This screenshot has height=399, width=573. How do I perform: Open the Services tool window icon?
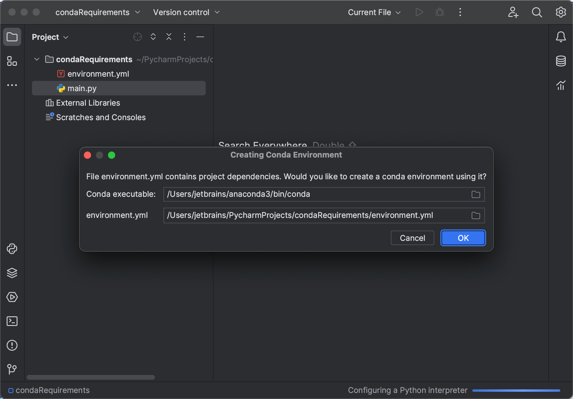point(12,297)
